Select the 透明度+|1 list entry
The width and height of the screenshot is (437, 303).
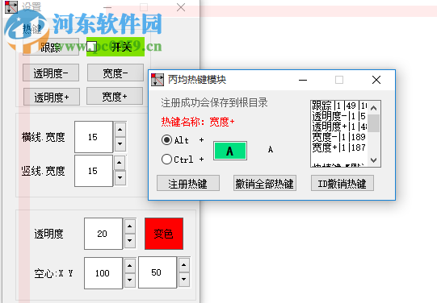339,127
